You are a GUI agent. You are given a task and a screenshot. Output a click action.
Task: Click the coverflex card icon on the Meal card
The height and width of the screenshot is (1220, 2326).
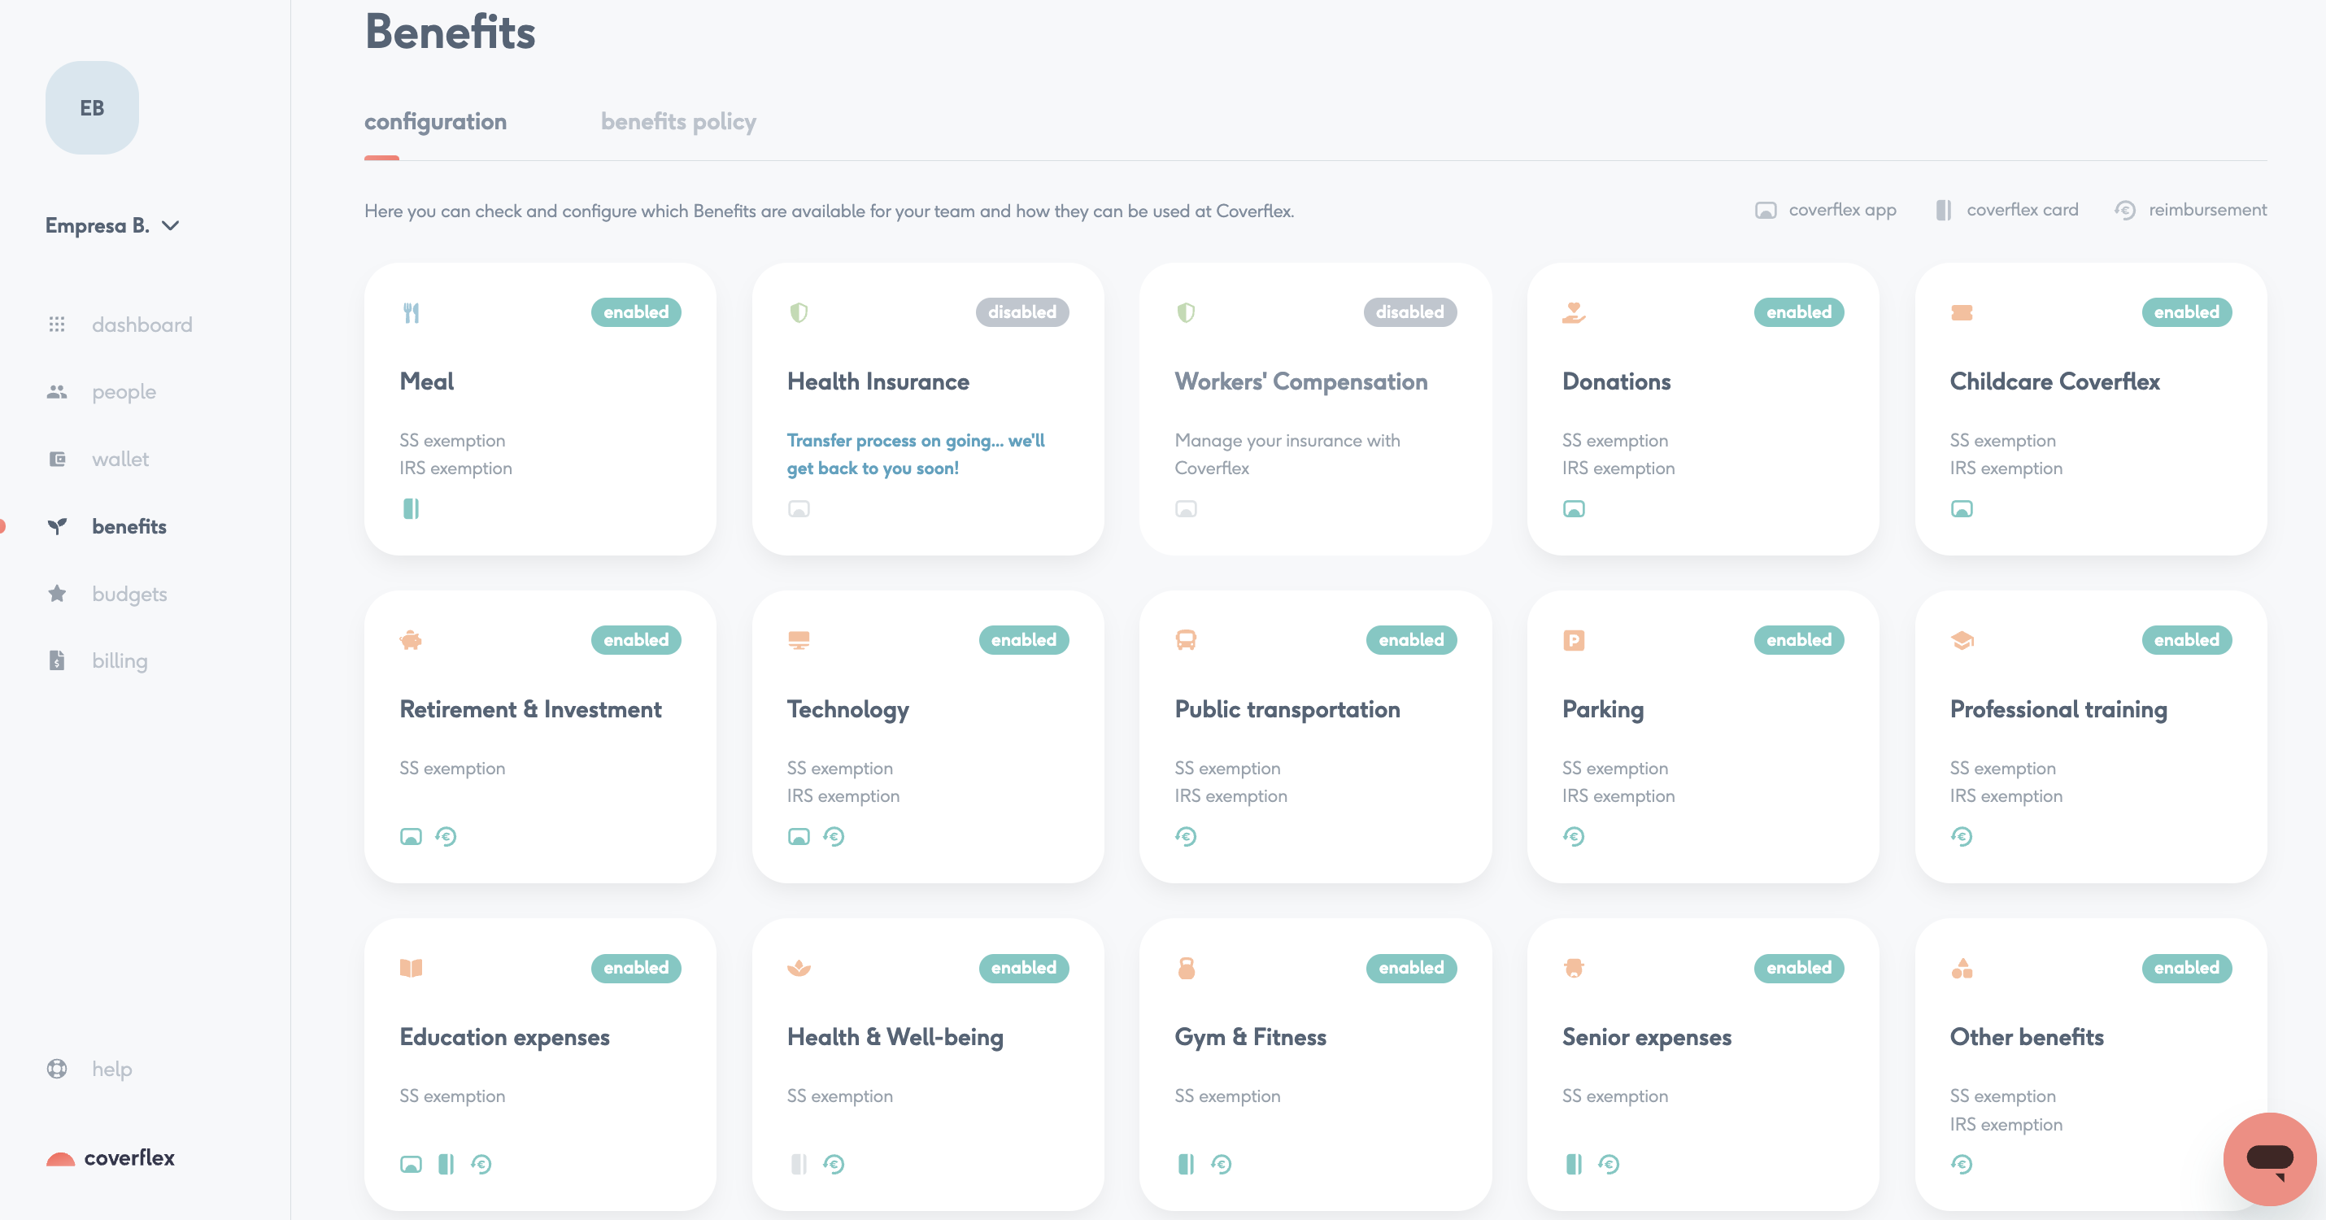412,508
